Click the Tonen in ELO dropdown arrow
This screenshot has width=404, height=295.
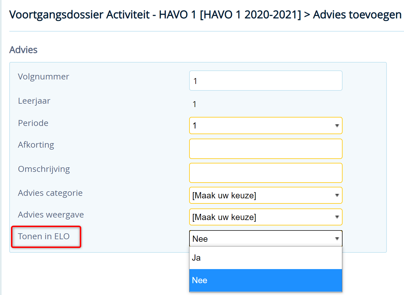pos(337,239)
